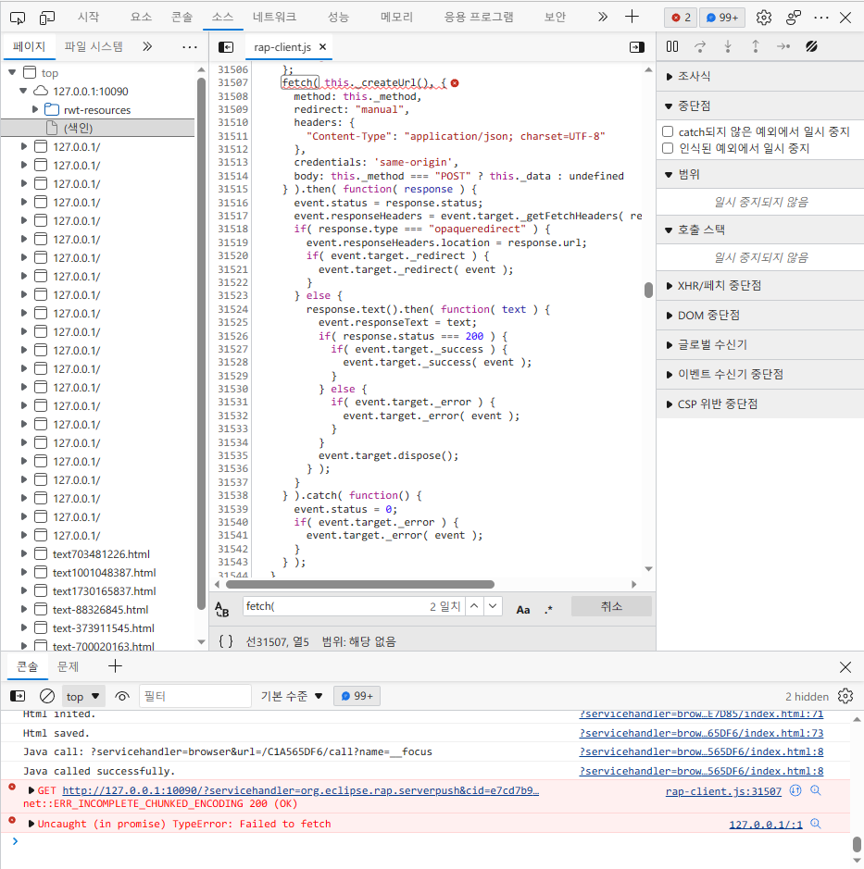
Task: Show more DevTools tabs chevron in main tab bar
Action: (602, 17)
